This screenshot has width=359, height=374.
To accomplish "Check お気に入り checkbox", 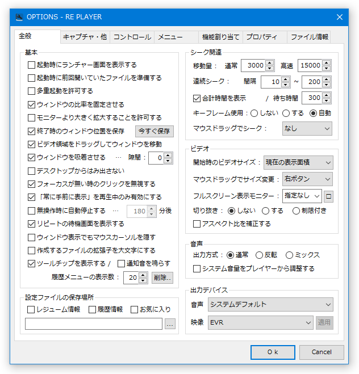I will [134, 309].
